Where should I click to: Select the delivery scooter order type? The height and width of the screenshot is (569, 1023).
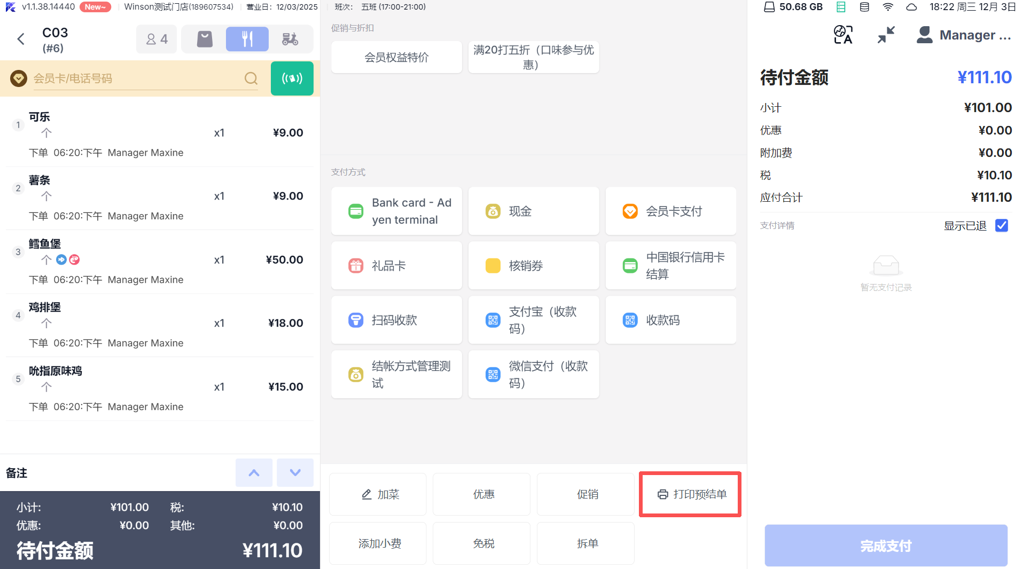coord(290,39)
